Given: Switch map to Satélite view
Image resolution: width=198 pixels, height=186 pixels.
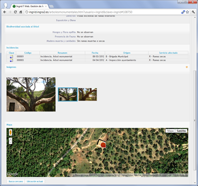Looking at the screenshot, I should coord(181,131).
